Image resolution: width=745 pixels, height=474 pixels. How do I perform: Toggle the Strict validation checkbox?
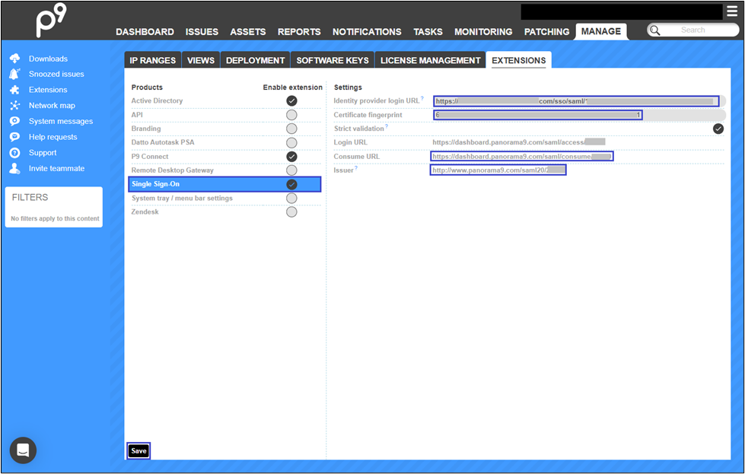(x=718, y=129)
